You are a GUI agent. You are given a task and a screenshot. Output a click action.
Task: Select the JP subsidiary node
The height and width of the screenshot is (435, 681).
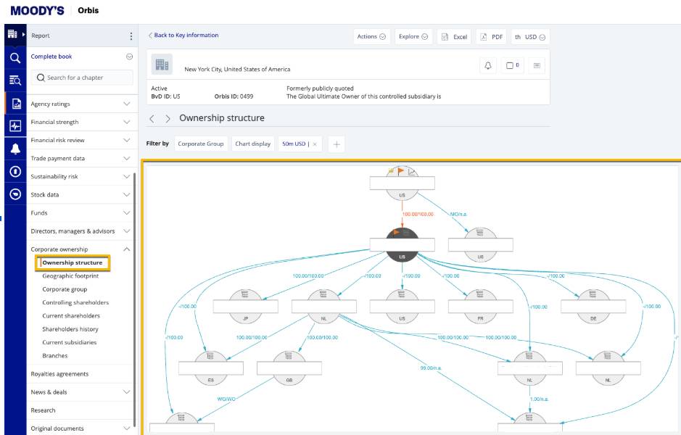click(x=245, y=306)
